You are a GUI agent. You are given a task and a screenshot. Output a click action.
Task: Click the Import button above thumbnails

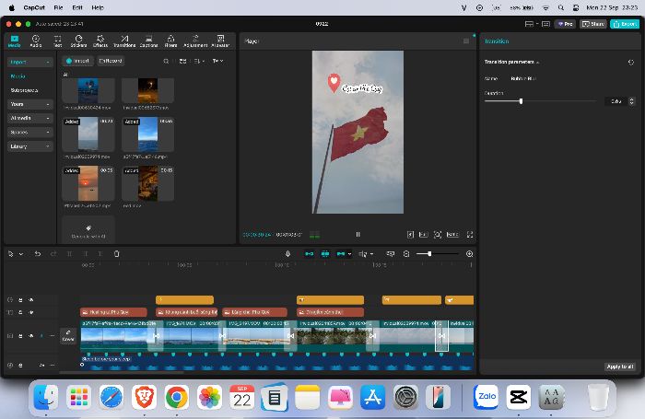[77, 61]
